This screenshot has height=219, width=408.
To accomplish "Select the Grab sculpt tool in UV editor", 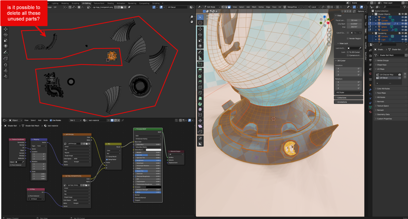I will tap(5, 65).
